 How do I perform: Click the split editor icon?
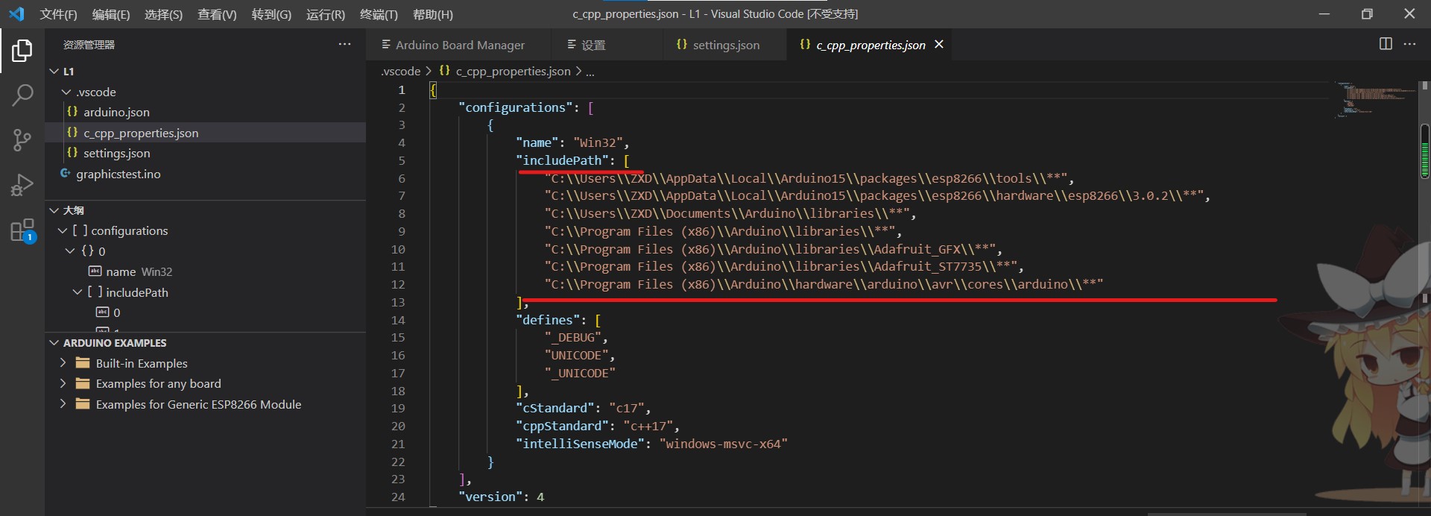(x=1386, y=44)
